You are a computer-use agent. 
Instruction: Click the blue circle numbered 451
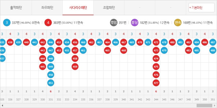point(51,83)
